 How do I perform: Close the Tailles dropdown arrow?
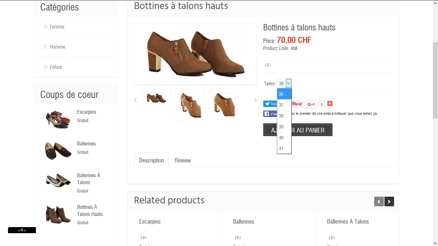click(289, 83)
